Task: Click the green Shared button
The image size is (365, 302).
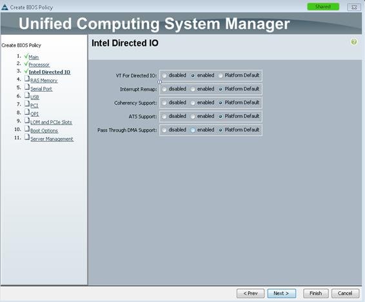Action: (x=323, y=6)
